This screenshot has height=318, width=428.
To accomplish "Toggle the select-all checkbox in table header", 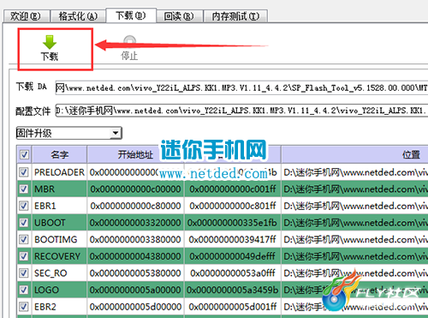I will click(x=24, y=154).
